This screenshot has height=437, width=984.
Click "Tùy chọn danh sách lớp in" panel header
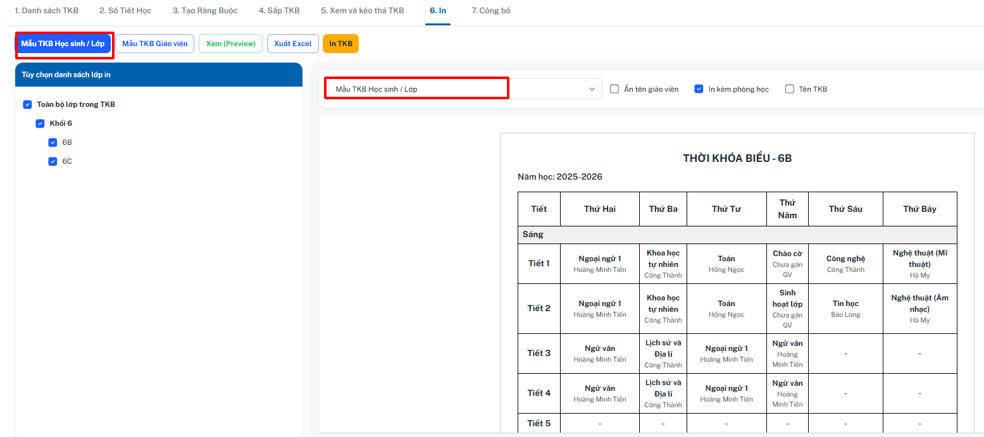coord(159,75)
